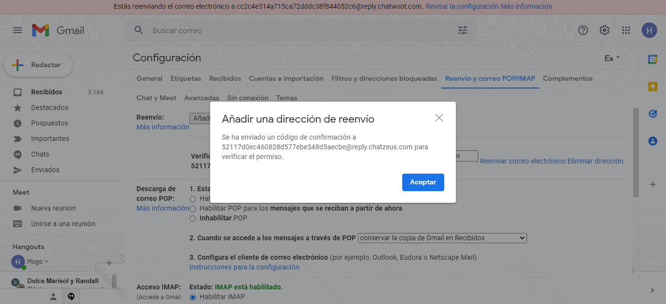Expand the Es language selector
Screen dimensions: 666x304
[x=612, y=58]
